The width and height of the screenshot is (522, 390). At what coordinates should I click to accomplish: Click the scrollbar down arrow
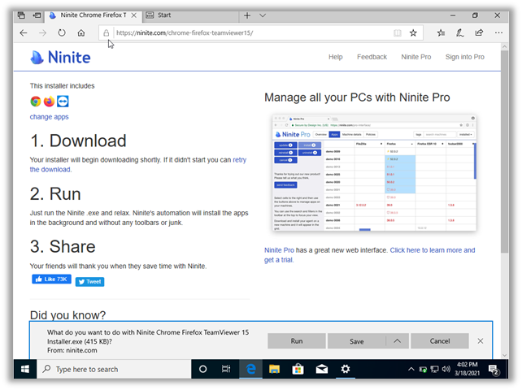(x=505, y=355)
